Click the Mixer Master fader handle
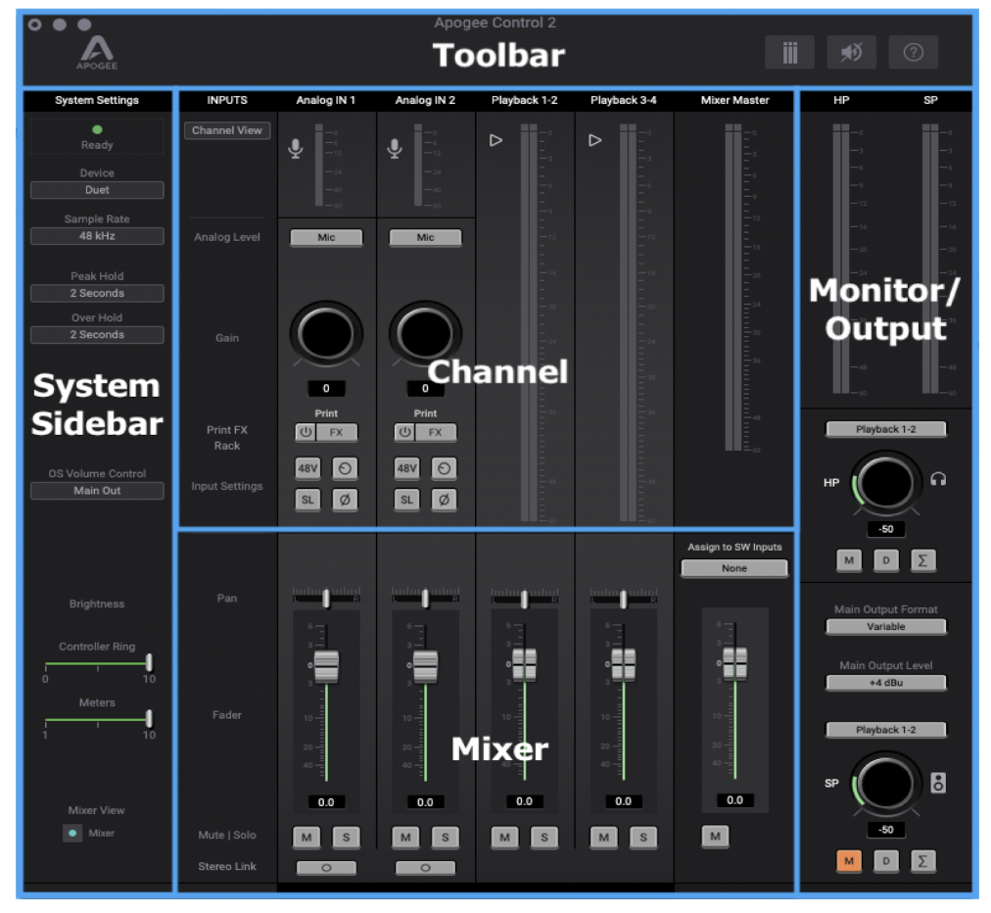 tap(734, 663)
